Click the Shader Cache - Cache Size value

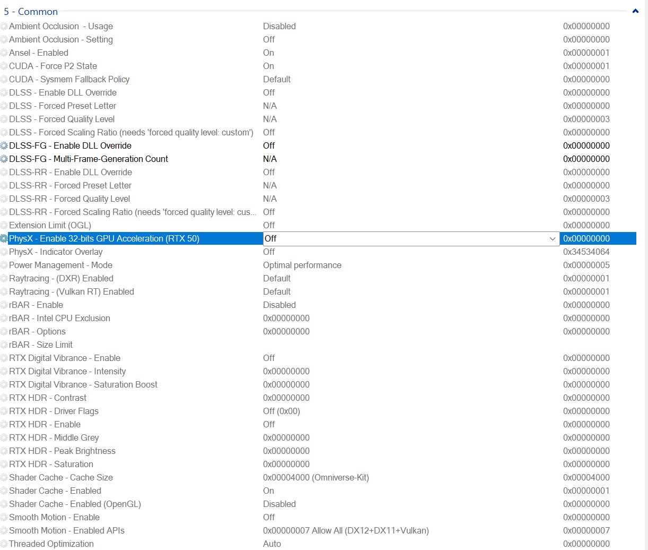(316, 477)
